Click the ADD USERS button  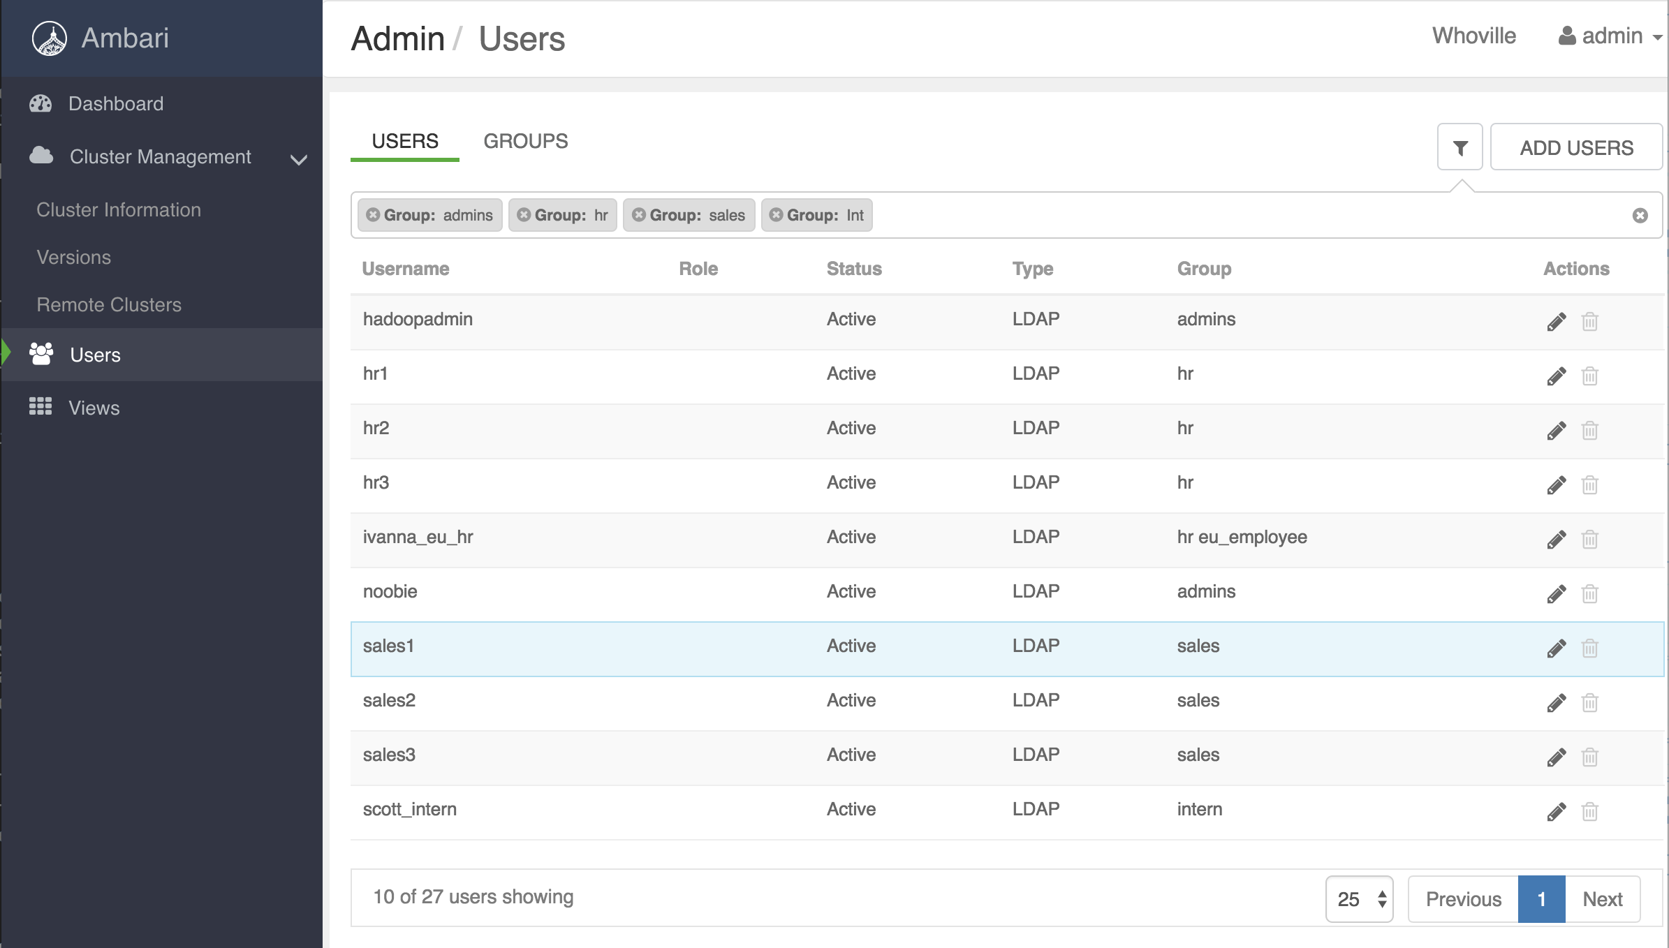pos(1576,147)
